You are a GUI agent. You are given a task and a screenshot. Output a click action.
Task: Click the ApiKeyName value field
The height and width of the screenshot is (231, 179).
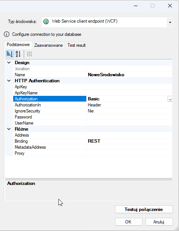click(x=129, y=93)
